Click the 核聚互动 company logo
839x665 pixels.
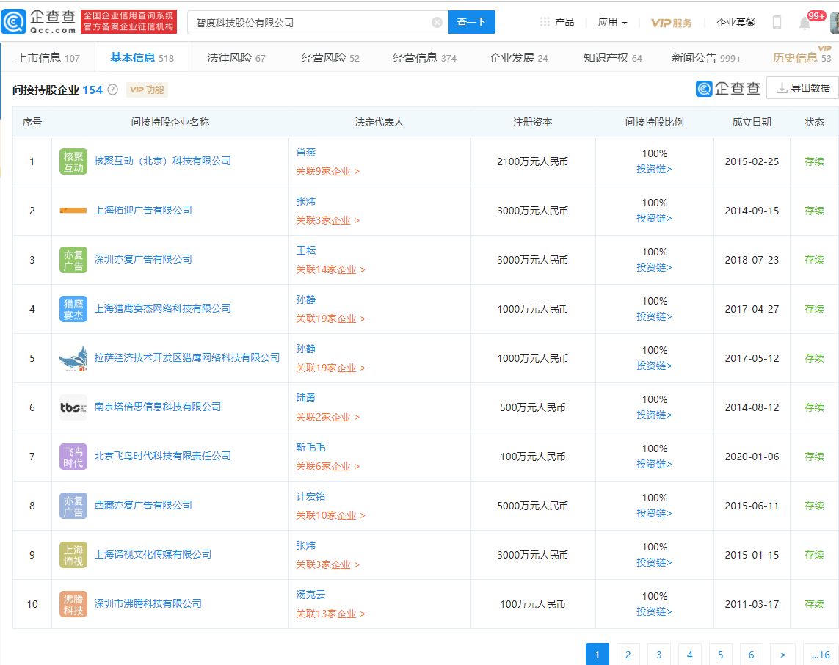pos(73,161)
